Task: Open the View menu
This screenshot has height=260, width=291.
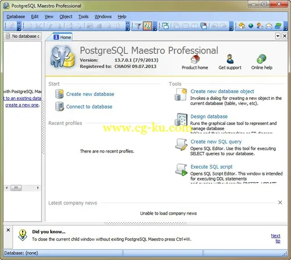Action: [49, 16]
